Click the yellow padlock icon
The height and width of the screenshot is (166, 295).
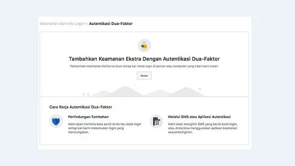tap(144, 46)
